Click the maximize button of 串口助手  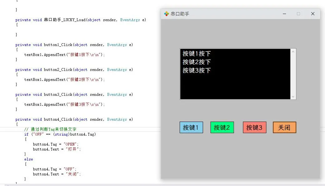pyautogui.click(x=298, y=14)
